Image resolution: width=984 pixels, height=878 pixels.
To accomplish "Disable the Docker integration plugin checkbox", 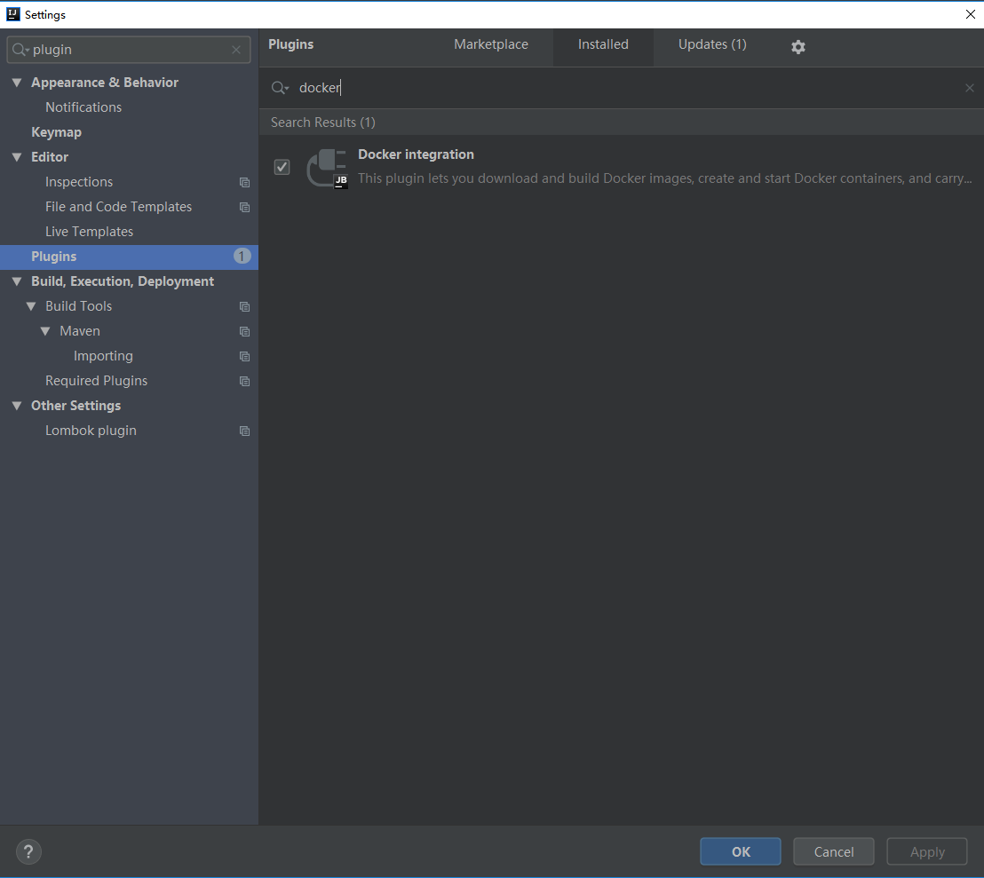I will tap(282, 167).
